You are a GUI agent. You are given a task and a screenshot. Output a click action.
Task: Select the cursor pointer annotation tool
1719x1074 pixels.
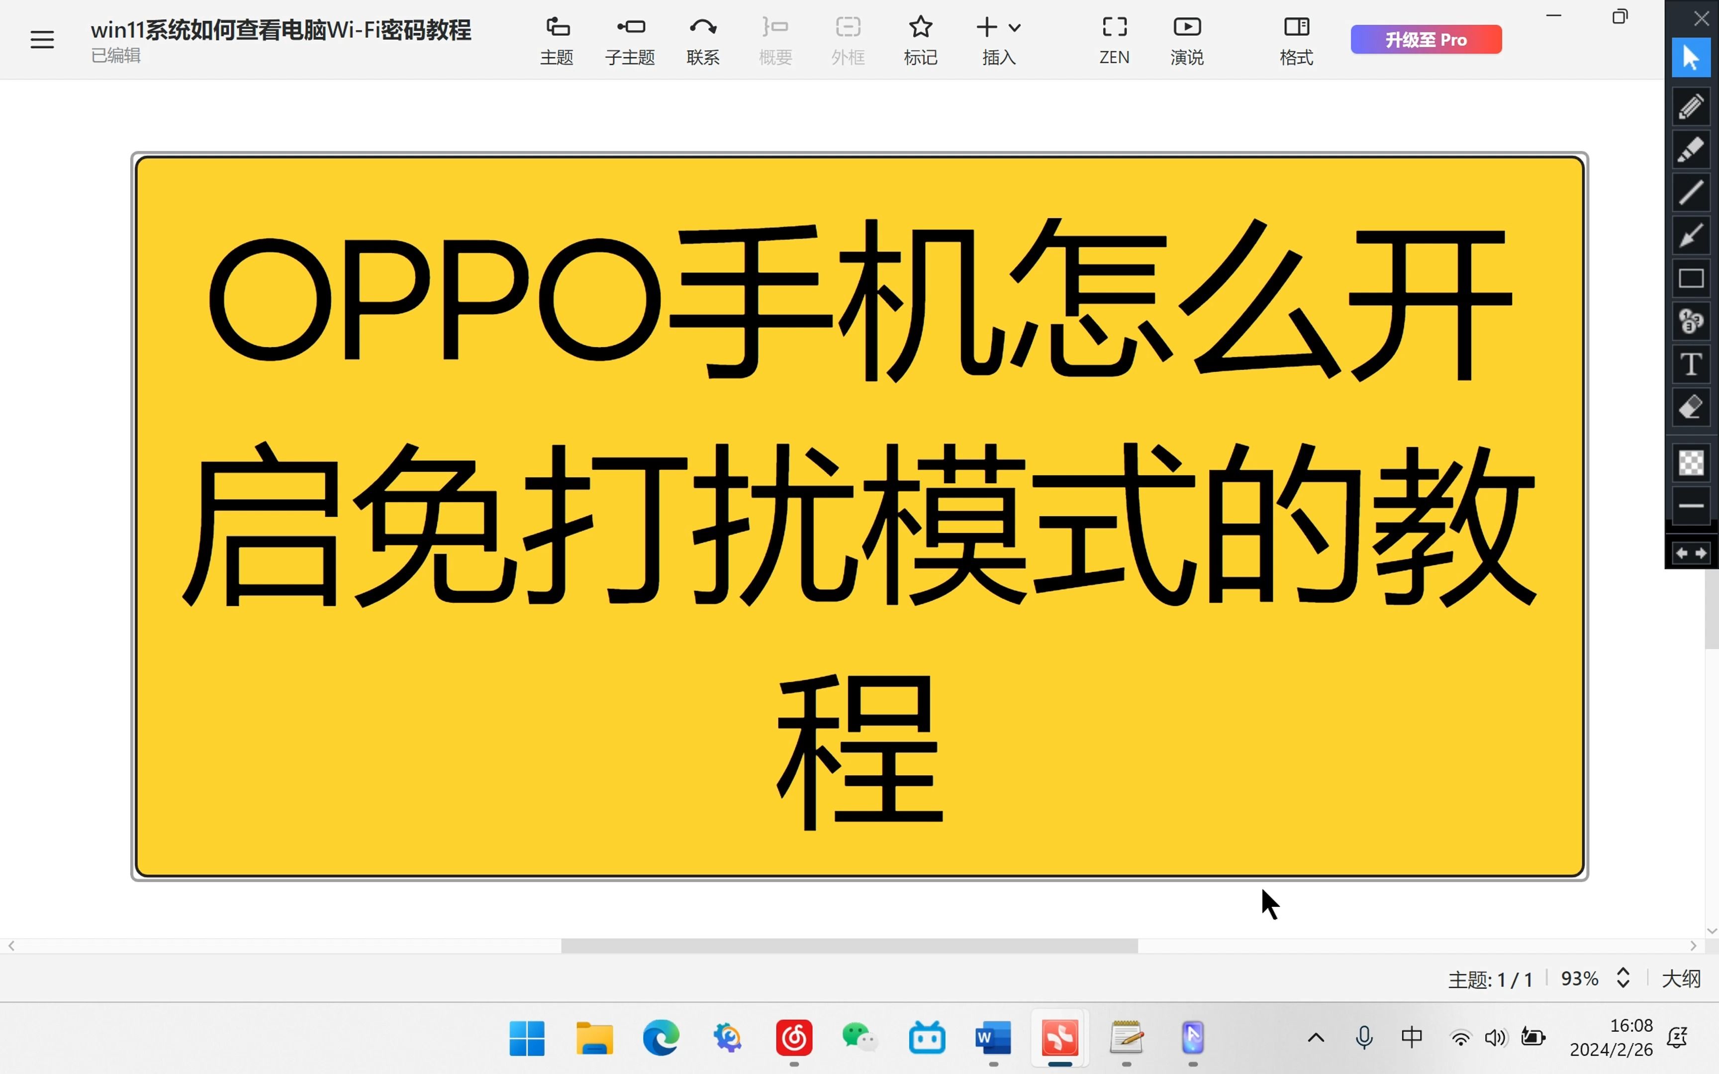[x=1691, y=58]
